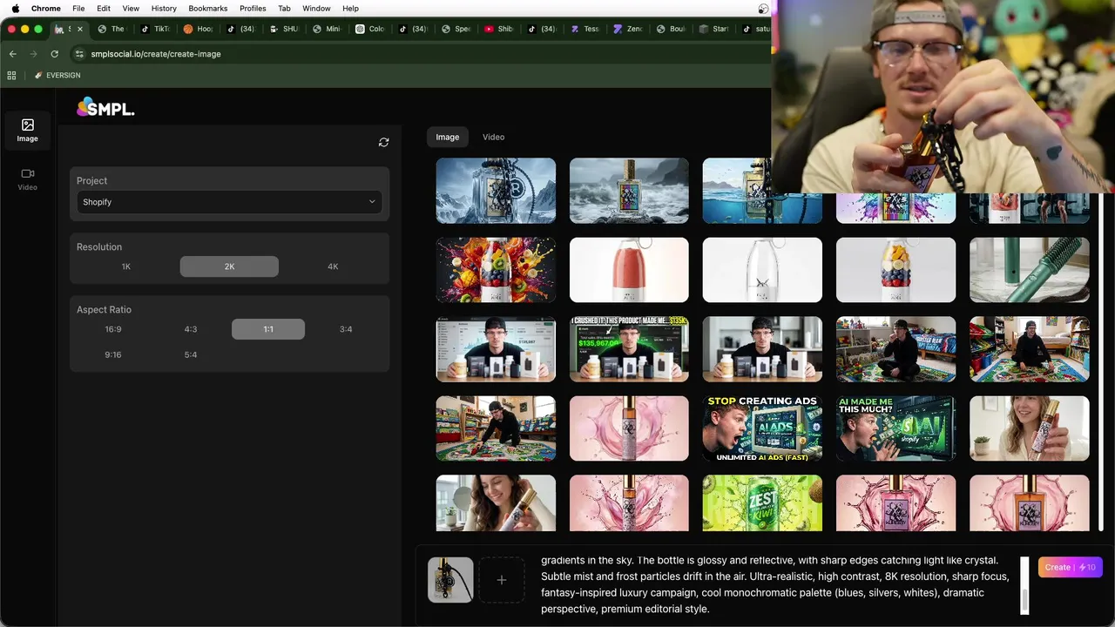This screenshot has height=627, width=1115.
Task: Reload the page with browser reload button
Action: coord(57,54)
